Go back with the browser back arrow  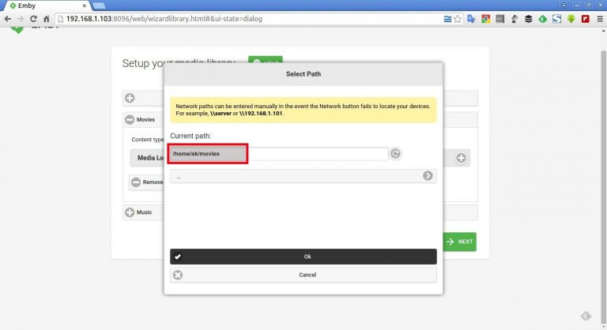click(x=8, y=19)
